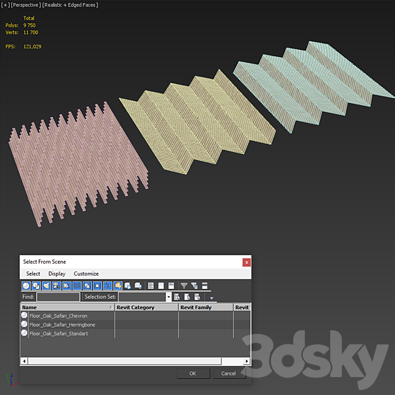395x395 pixels.
Task: Toggle Display Lights filter (spotlight icon)
Action: coord(47,286)
